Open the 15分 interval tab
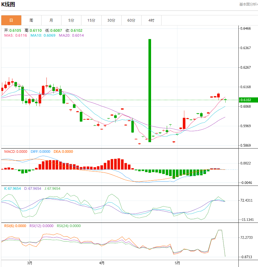The width and height of the screenshot is (258, 267). click(91, 20)
